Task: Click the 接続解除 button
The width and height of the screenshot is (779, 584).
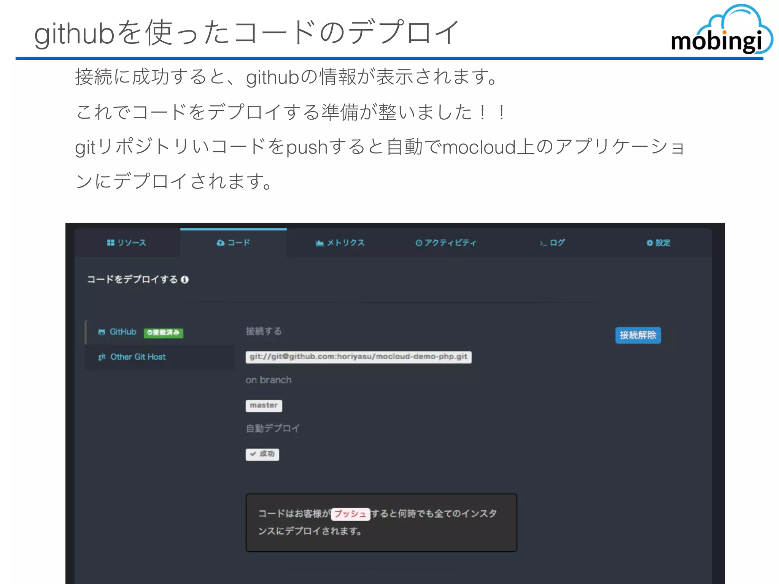Action: tap(638, 335)
